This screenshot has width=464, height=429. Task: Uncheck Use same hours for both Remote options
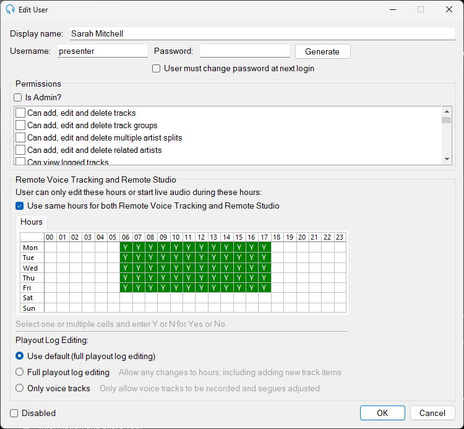(20, 206)
